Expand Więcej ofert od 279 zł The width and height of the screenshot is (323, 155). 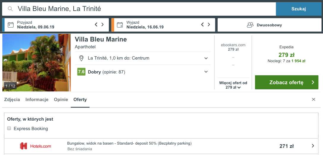point(233,85)
